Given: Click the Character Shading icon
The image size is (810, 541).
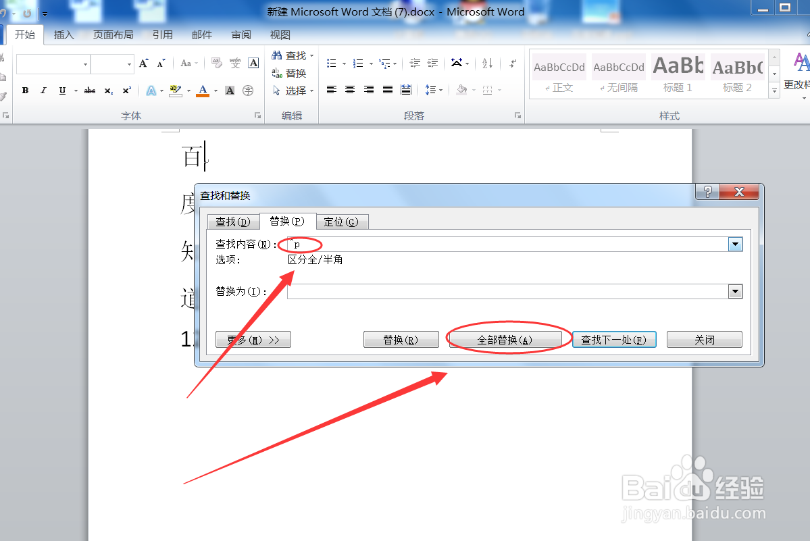Looking at the screenshot, I should (x=230, y=91).
